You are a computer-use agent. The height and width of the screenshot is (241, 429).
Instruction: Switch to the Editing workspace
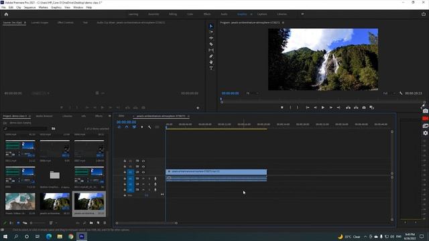[x=173, y=14]
